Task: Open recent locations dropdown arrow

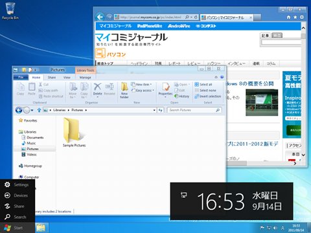Action: pyautogui.click(x=32, y=110)
